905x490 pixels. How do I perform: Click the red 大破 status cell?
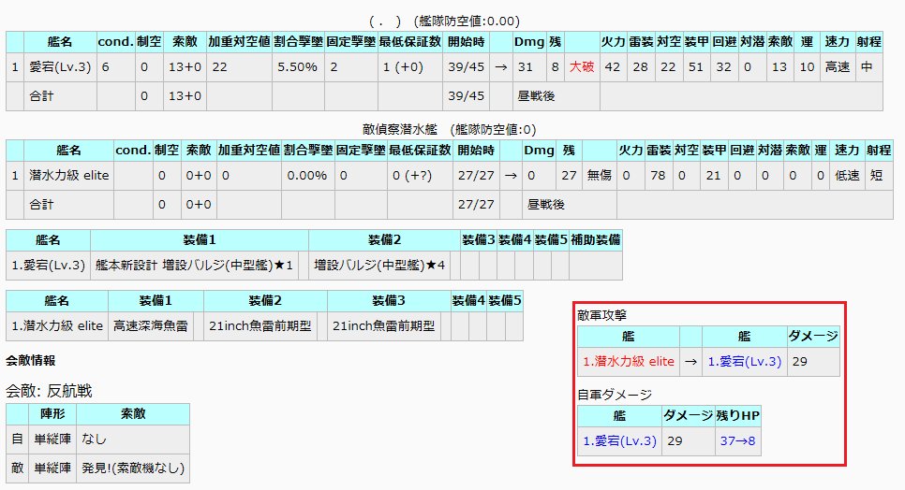(x=581, y=67)
